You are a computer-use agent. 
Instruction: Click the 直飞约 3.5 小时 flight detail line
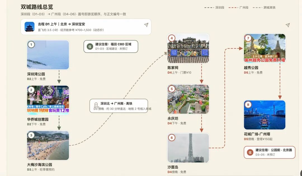point(71,30)
